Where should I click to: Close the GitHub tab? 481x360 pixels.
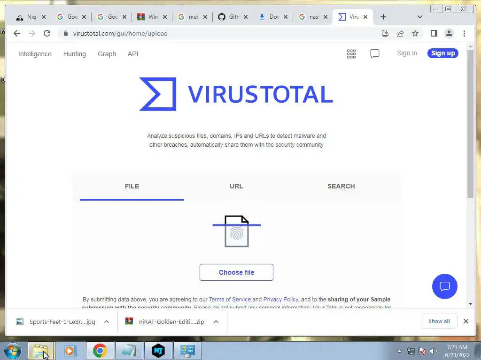245,17
